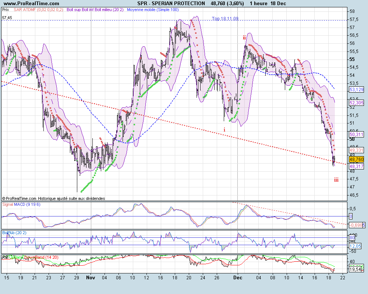Click the -0,698 MACD value tag
Viewport: 368px width, 294px height.
pos(357,225)
